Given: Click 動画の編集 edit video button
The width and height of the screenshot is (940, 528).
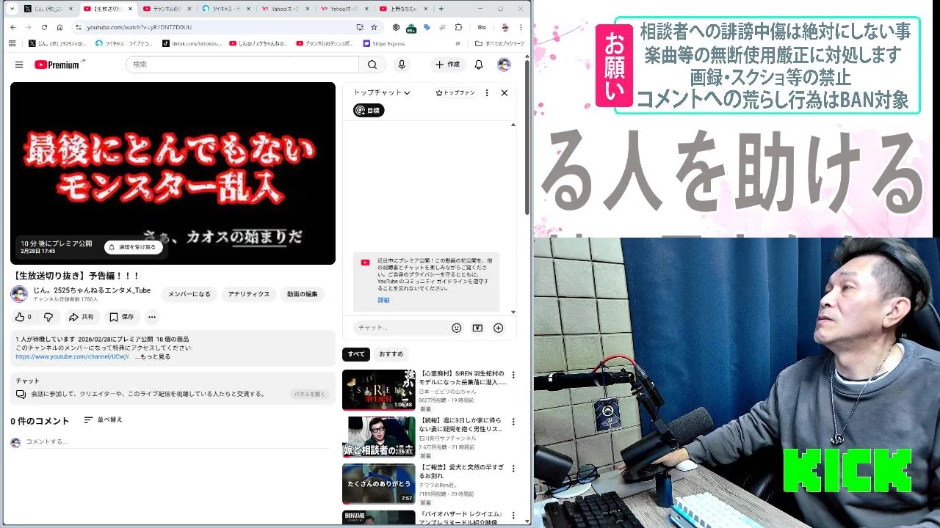Looking at the screenshot, I should tap(303, 294).
